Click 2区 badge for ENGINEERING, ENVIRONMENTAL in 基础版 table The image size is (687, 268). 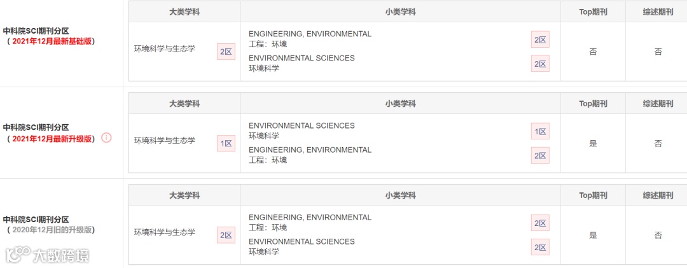[x=540, y=39]
